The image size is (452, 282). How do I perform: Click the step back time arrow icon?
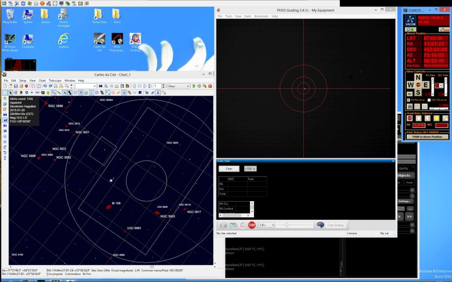click(x=134, y=86)
